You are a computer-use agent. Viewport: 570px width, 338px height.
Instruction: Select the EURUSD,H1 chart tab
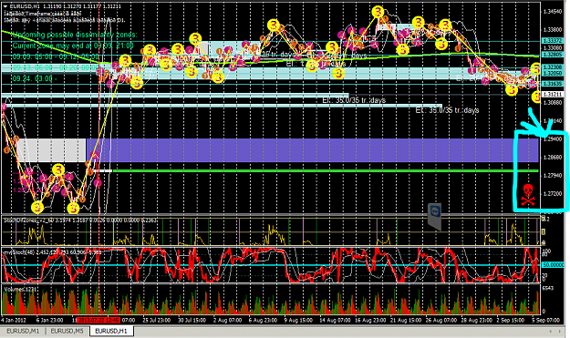111,331
